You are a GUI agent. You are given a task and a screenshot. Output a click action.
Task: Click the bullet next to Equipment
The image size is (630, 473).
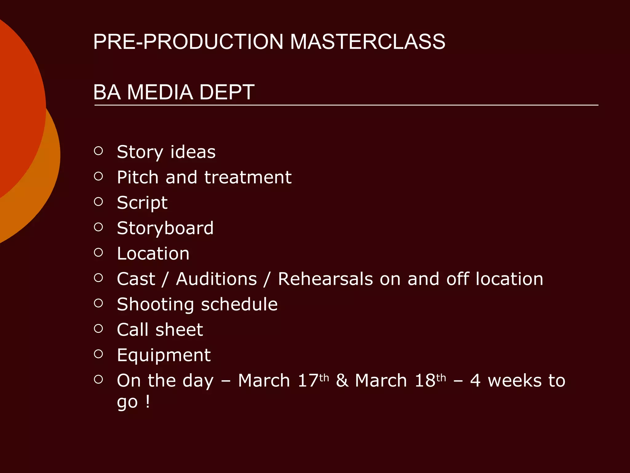point(98,354)
